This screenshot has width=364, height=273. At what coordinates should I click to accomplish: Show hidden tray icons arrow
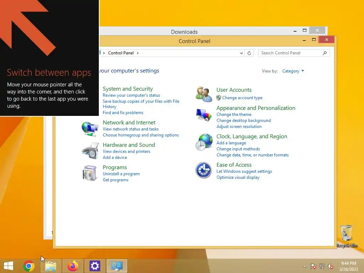[x=305, y=266]
